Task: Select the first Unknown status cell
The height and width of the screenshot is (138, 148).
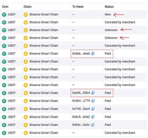Action: pos(111,30)
